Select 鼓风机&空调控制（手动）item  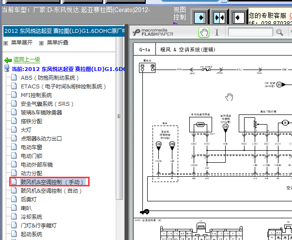pyautogui.click(x=52, y=182)
